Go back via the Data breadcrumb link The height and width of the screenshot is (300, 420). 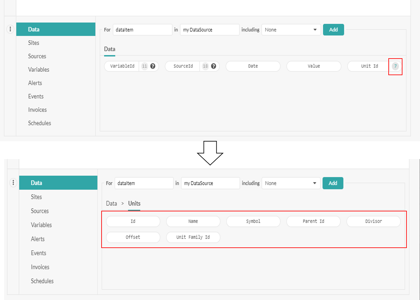[x=111, y=203]
